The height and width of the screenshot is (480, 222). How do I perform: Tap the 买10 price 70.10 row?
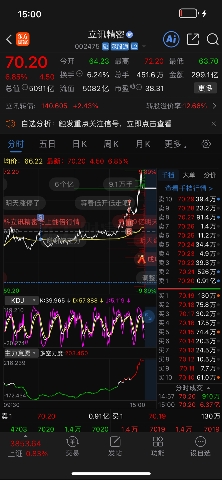pyautogui.click(x=189, y=378)
